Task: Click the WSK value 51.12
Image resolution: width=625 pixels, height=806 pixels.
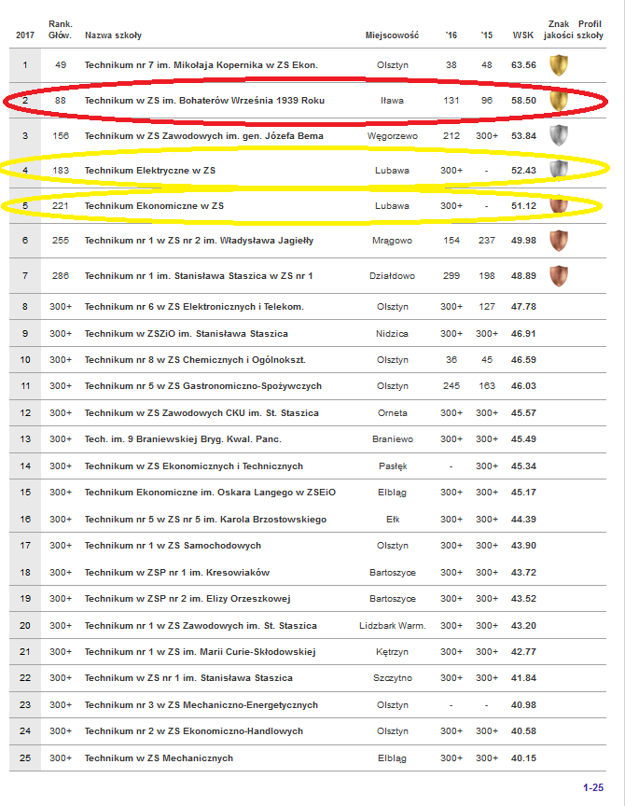Action: point(523,206)
